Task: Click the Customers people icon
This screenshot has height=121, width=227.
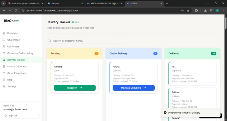Action: [4, 46]
